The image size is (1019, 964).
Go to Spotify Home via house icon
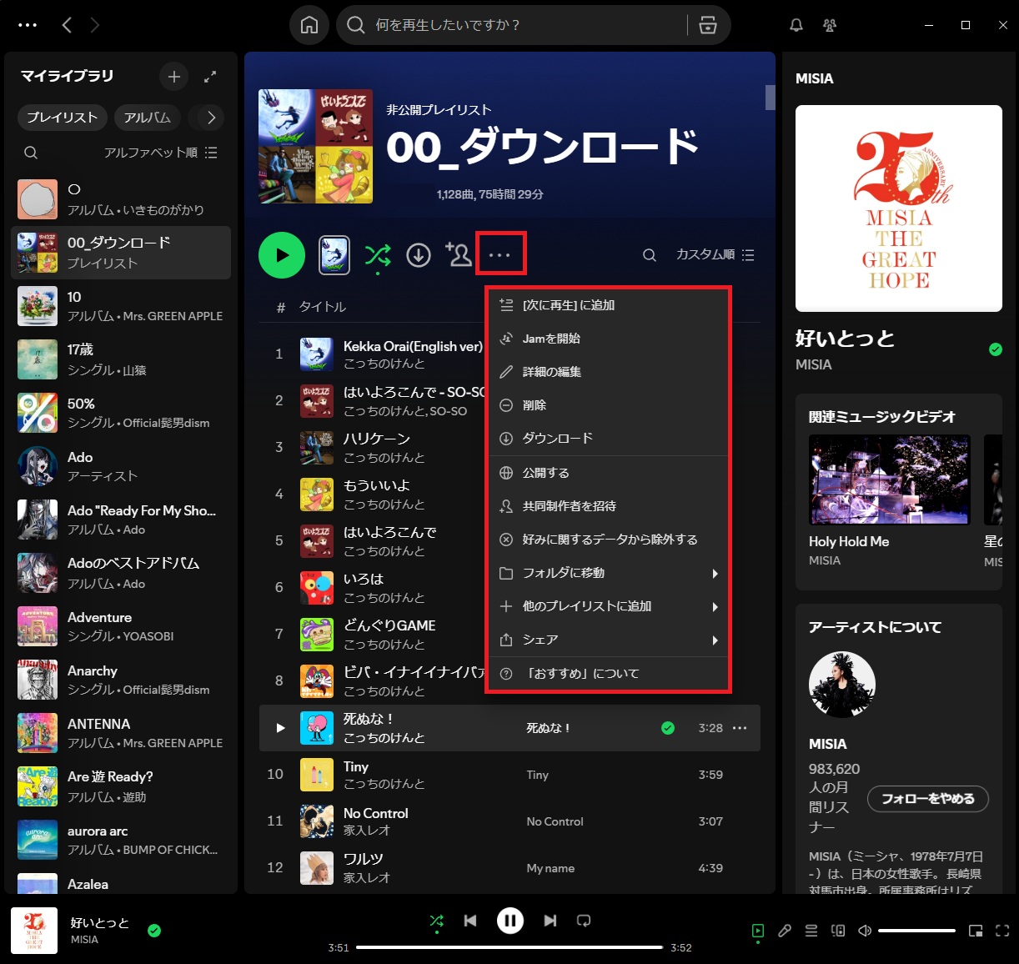point(309,25)
